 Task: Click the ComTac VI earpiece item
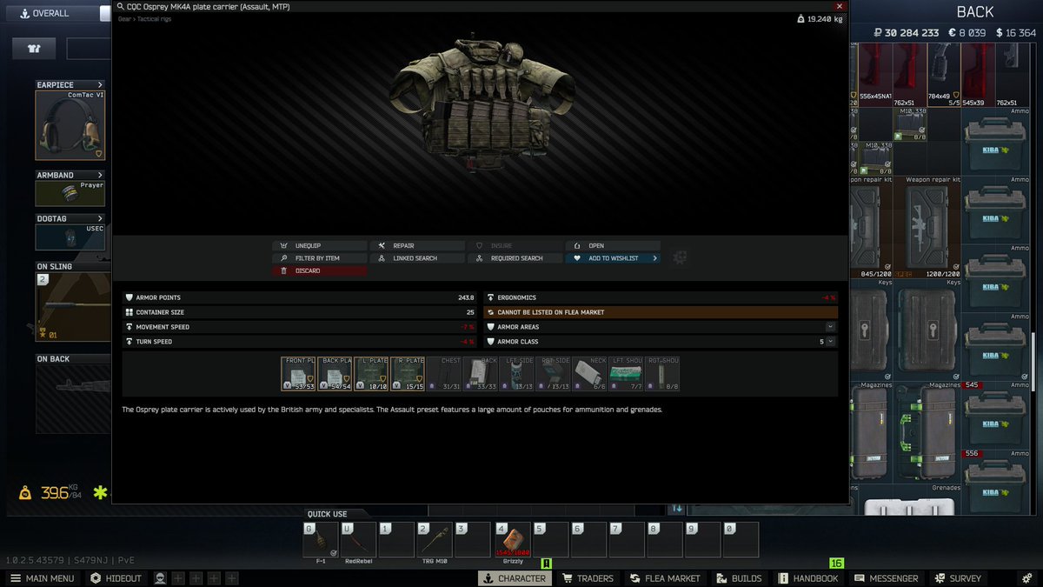(70, 125)
